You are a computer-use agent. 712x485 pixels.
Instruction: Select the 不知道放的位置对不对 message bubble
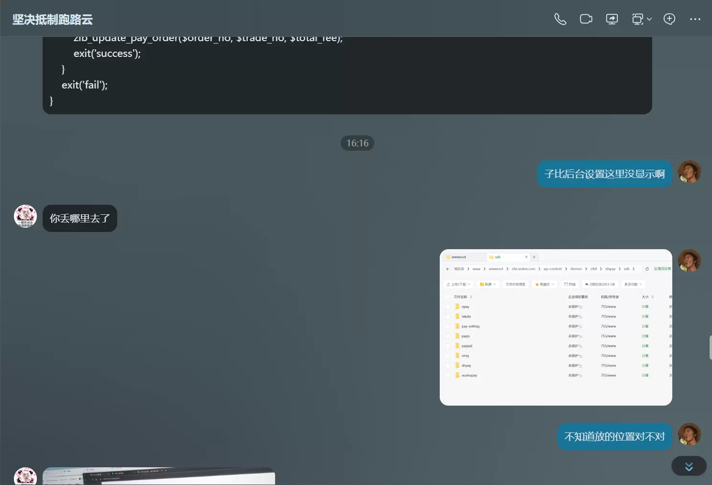pos(615,437)
